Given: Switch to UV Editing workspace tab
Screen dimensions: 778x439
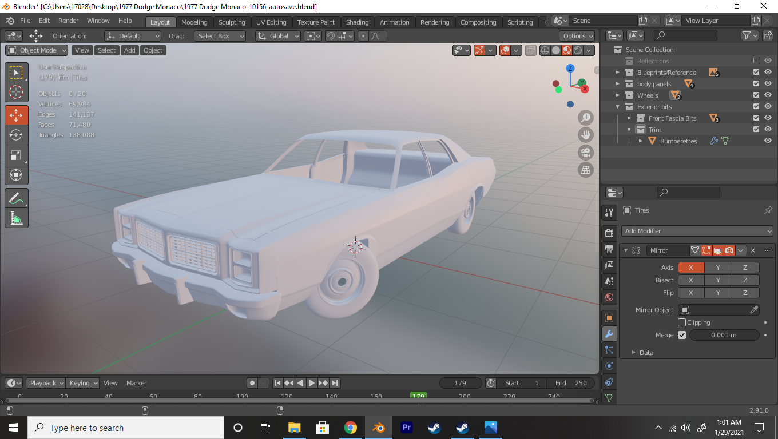Looking at the screenshot, I should point(271,22).
